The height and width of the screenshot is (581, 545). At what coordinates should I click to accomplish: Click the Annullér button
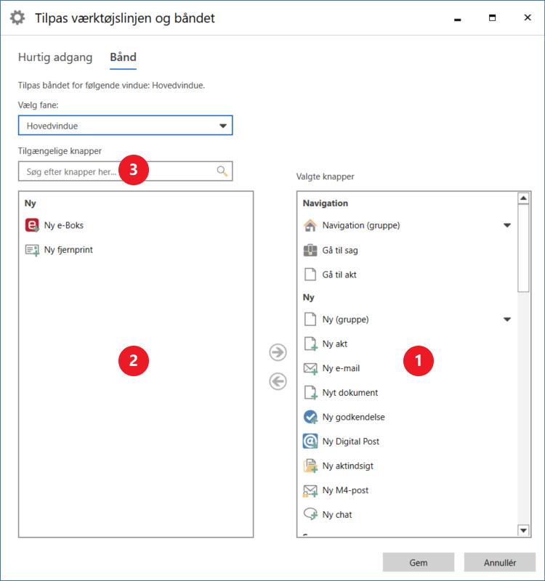499,562
